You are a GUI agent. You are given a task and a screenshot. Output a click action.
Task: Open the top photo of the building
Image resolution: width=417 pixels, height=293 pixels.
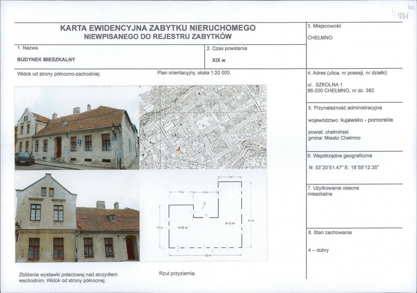(x=77, y=128)
